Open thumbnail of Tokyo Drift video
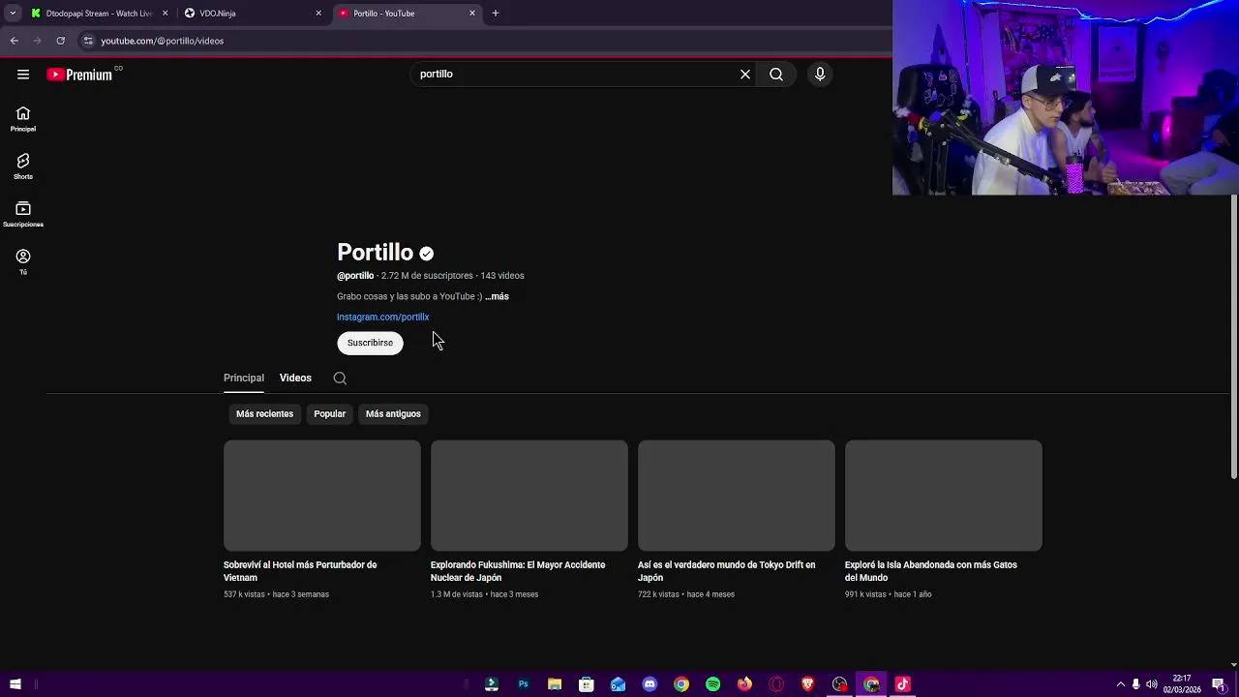 tap(737, 496)
